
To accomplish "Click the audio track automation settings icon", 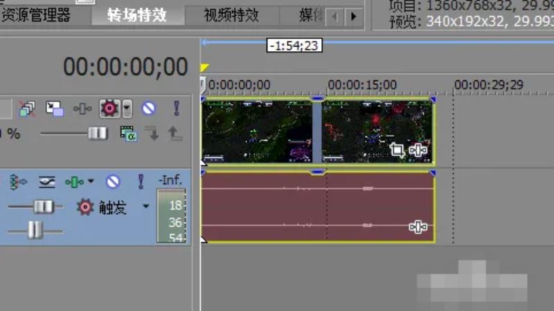I will click(x=74, y=181).
